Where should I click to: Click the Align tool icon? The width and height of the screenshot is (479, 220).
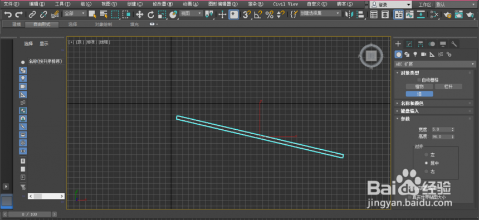point(360,14)
